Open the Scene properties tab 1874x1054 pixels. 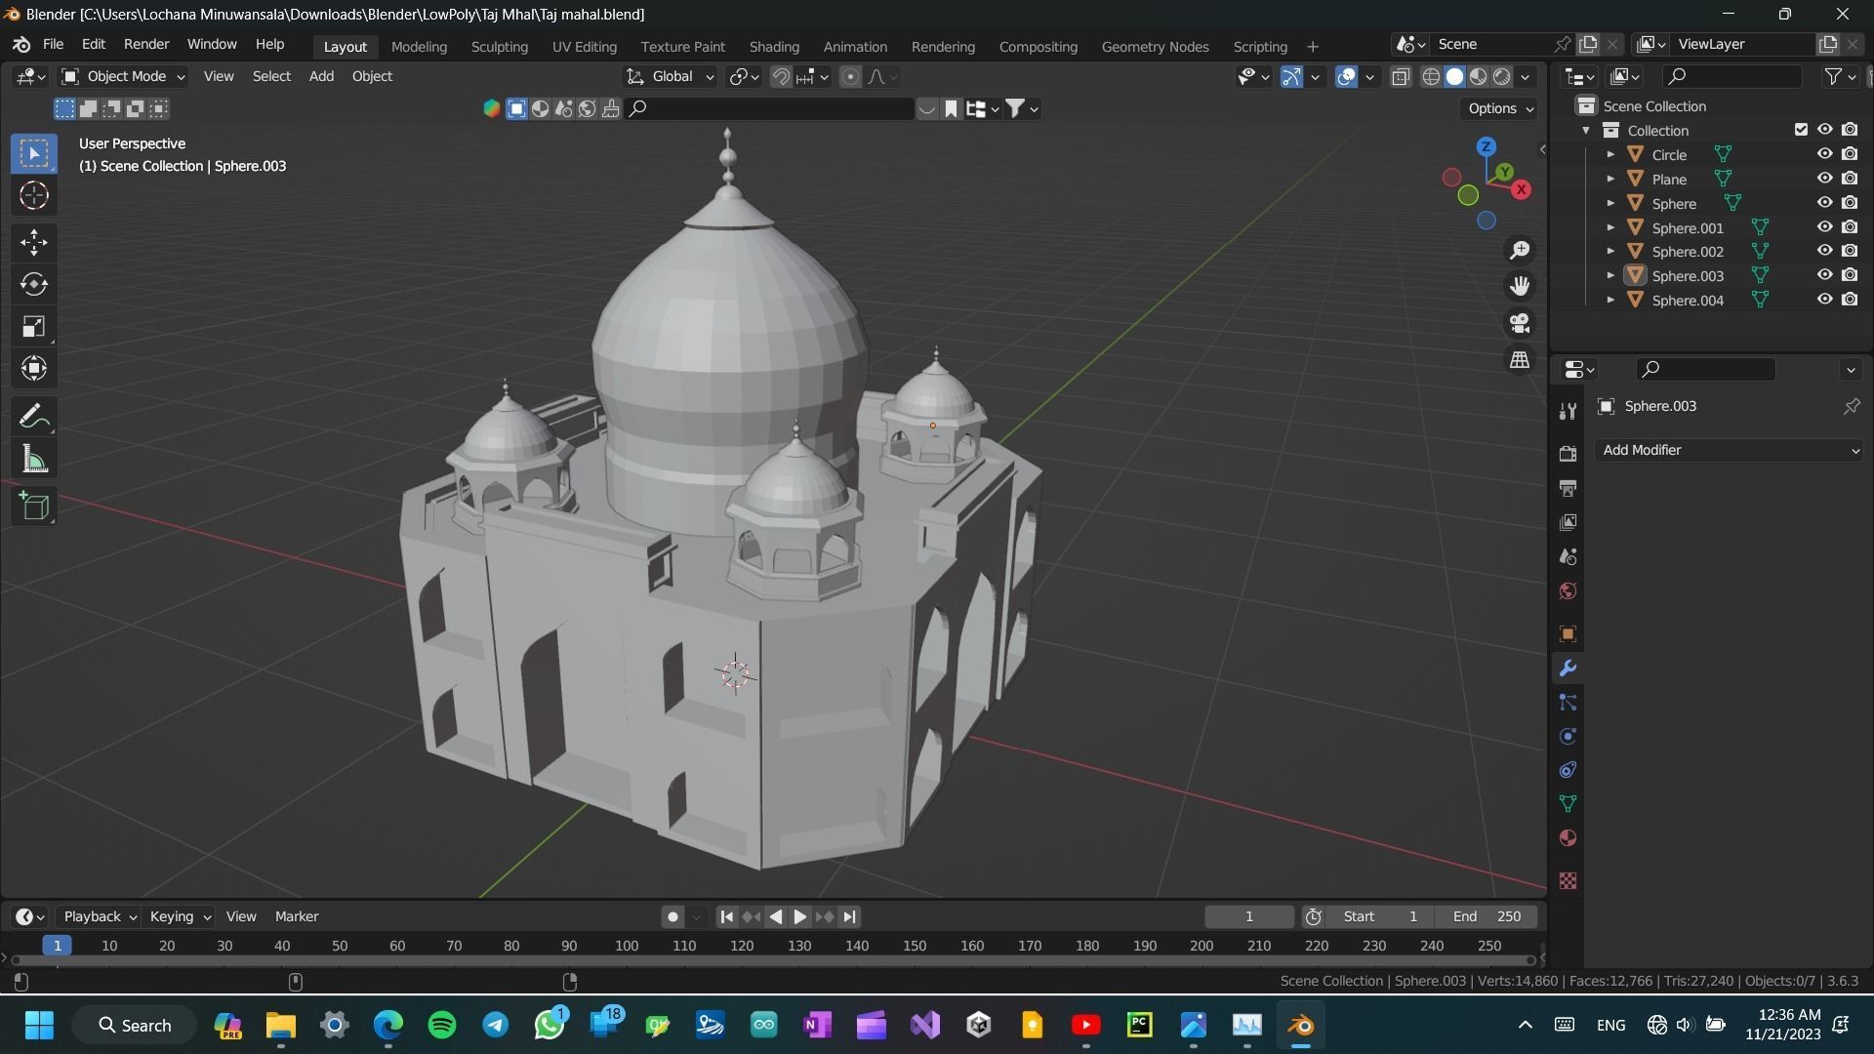(x=1568, y=556)
